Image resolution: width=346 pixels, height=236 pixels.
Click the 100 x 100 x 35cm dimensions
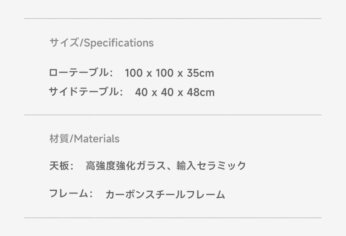tap(169, 73)
